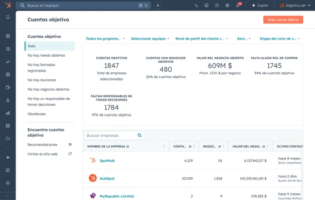Click the HubSpot sprocket logo
The height and width of the screenshot is (200, 315).
(8, 5)
